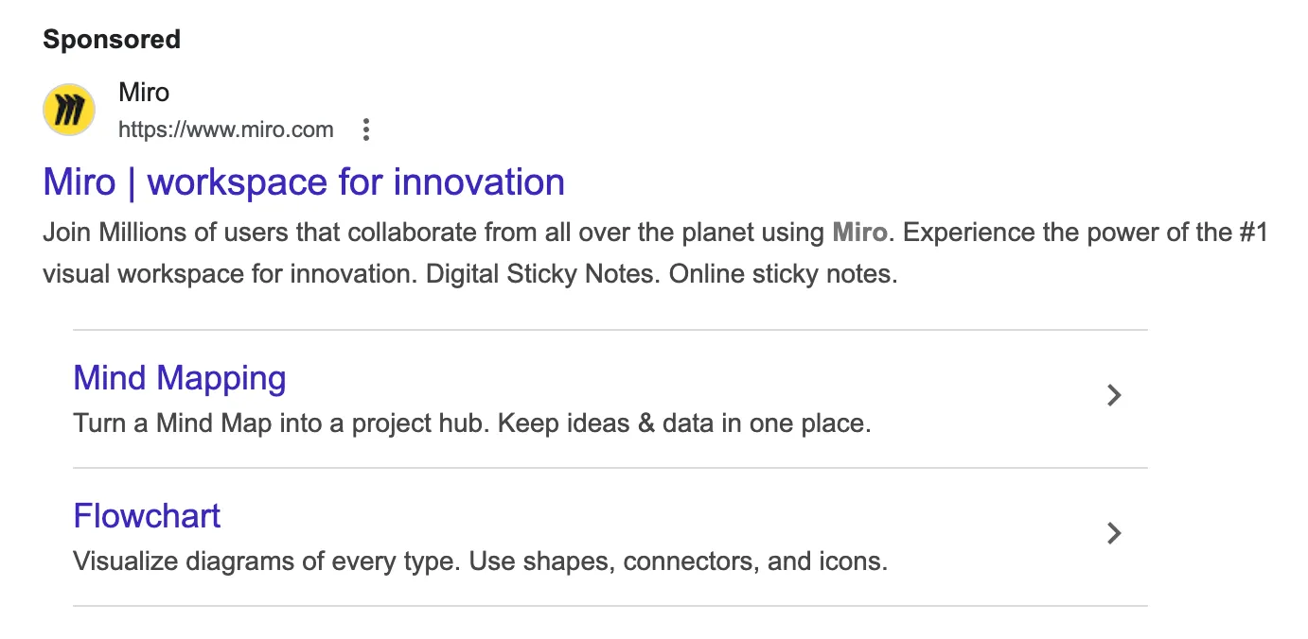This screenshot has height=639, width=1308.
Task: Click the https://www.miro.com URL link
Action: [x=226, y=130]
